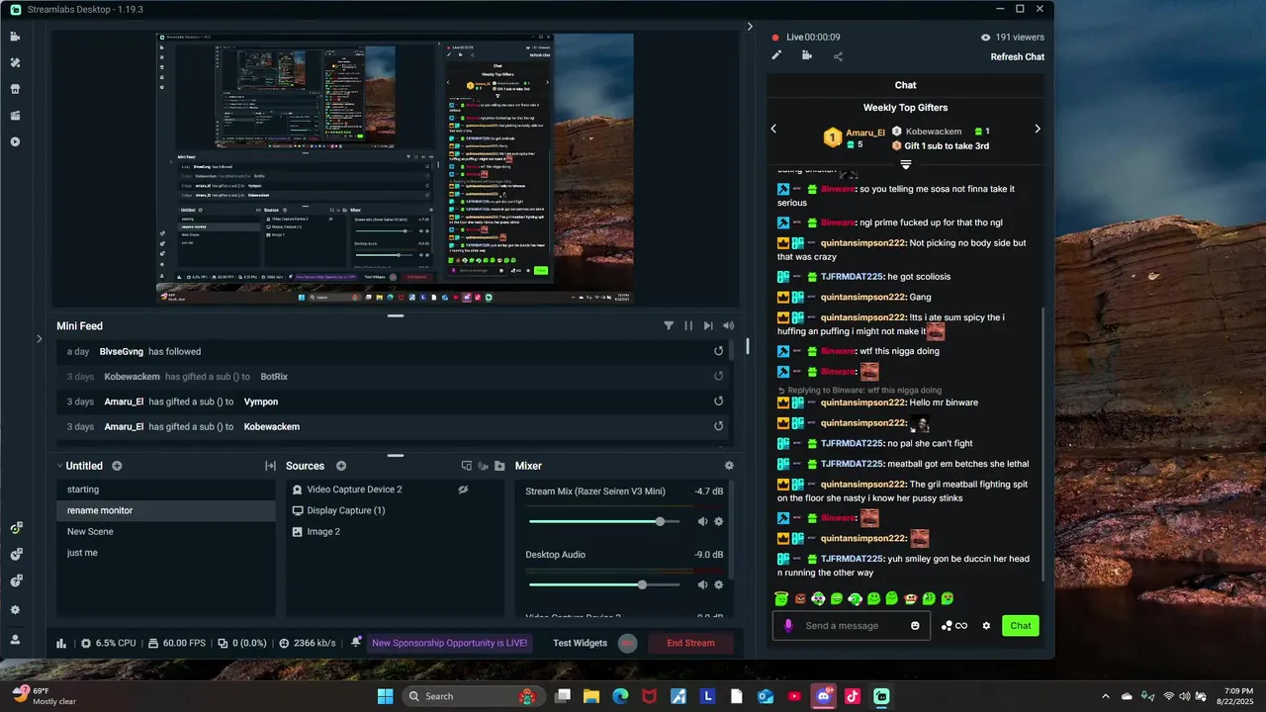The height and width of the screenshot is (712, 1266).
Task: Open TikTok from the Windows taskbar
Action: (x=853, y=696)
